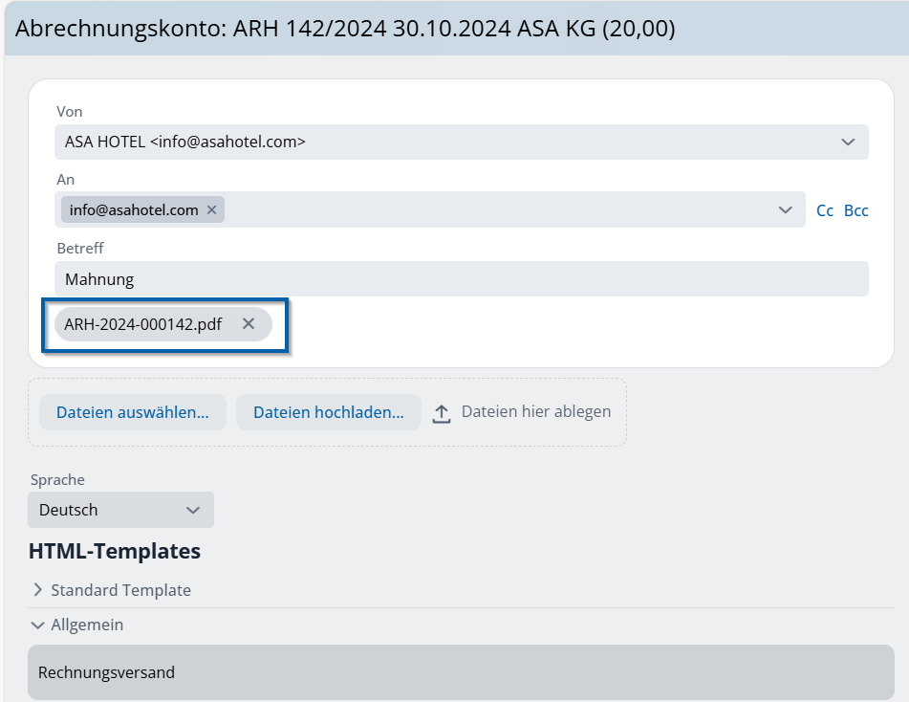Add a Bcc recipient field

[855, 210]
